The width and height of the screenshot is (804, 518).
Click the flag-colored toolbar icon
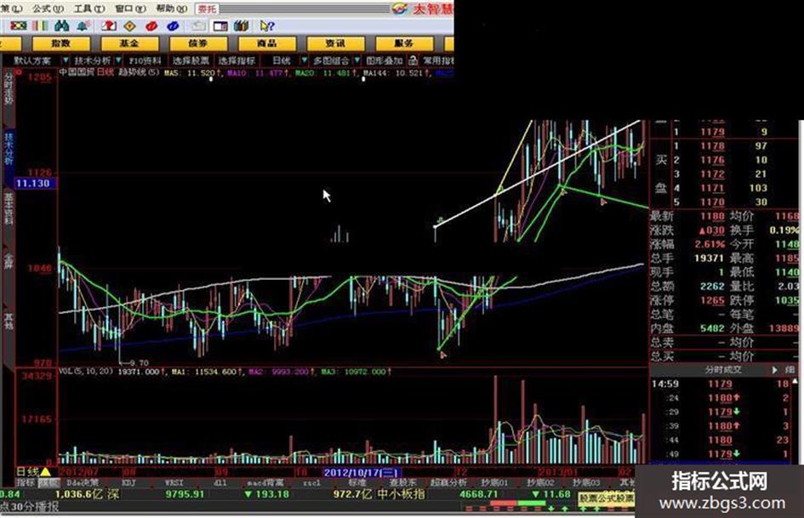coord(19,26)
